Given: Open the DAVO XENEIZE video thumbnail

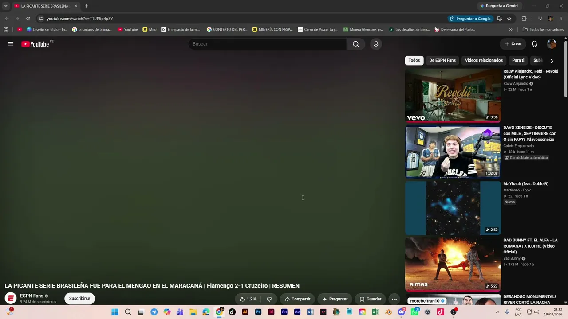Looking at the screenshot, I should [453, 152].
